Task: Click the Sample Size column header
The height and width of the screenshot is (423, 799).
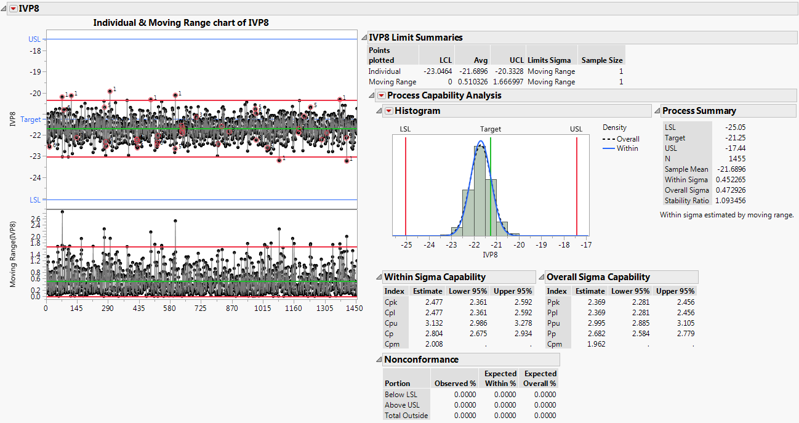Action: [601, 60]
